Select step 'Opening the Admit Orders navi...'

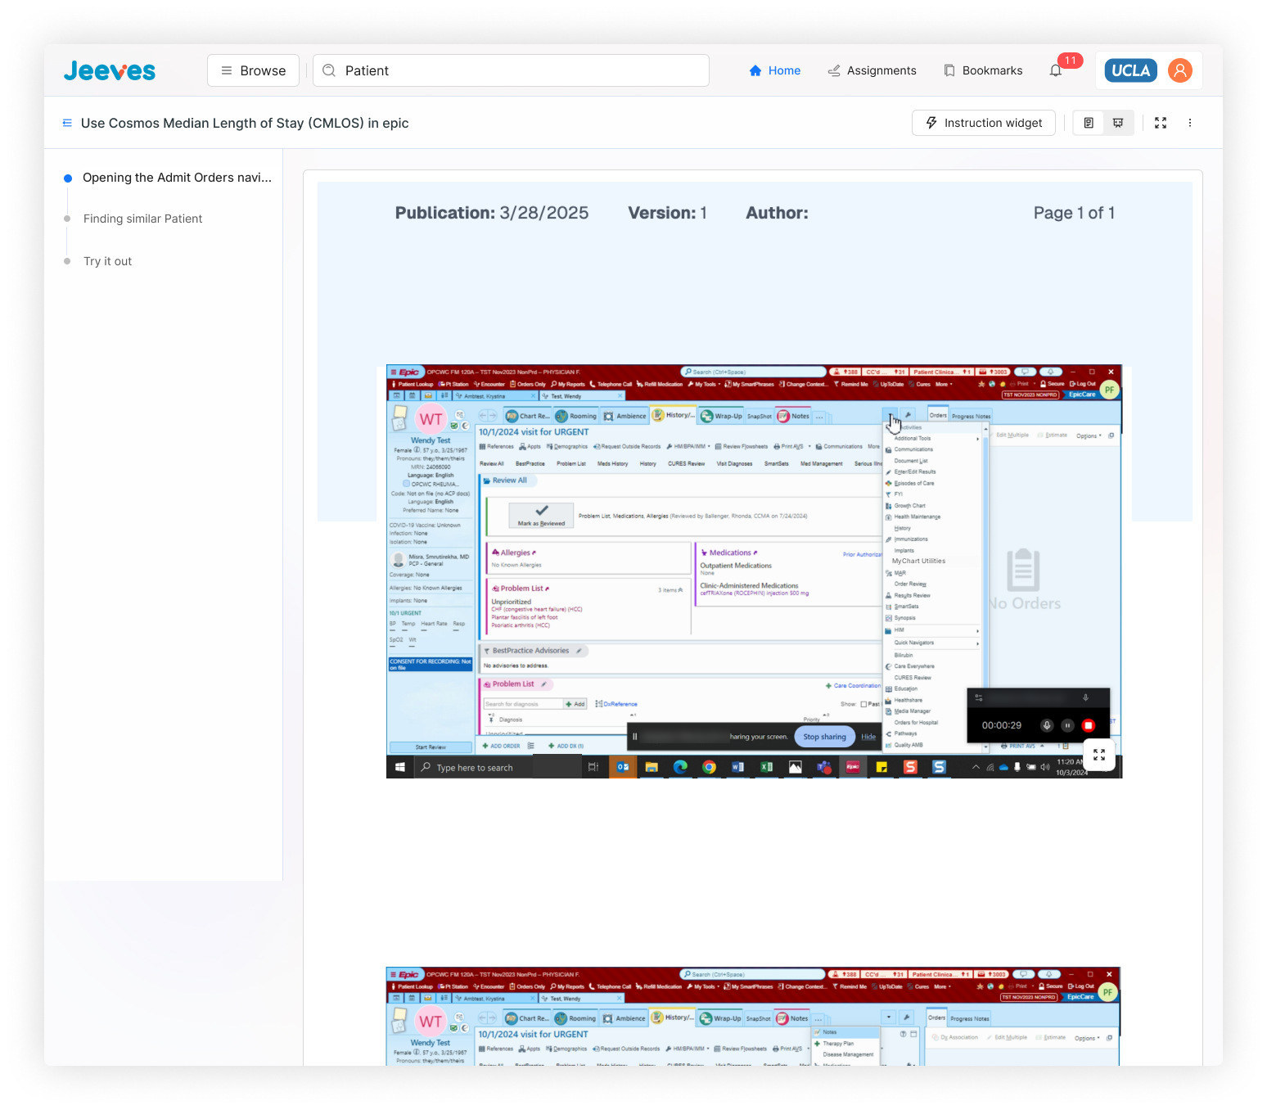tap(177, 178)
